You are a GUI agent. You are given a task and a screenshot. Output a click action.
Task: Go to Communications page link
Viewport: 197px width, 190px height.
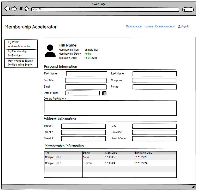pos(165,26)
